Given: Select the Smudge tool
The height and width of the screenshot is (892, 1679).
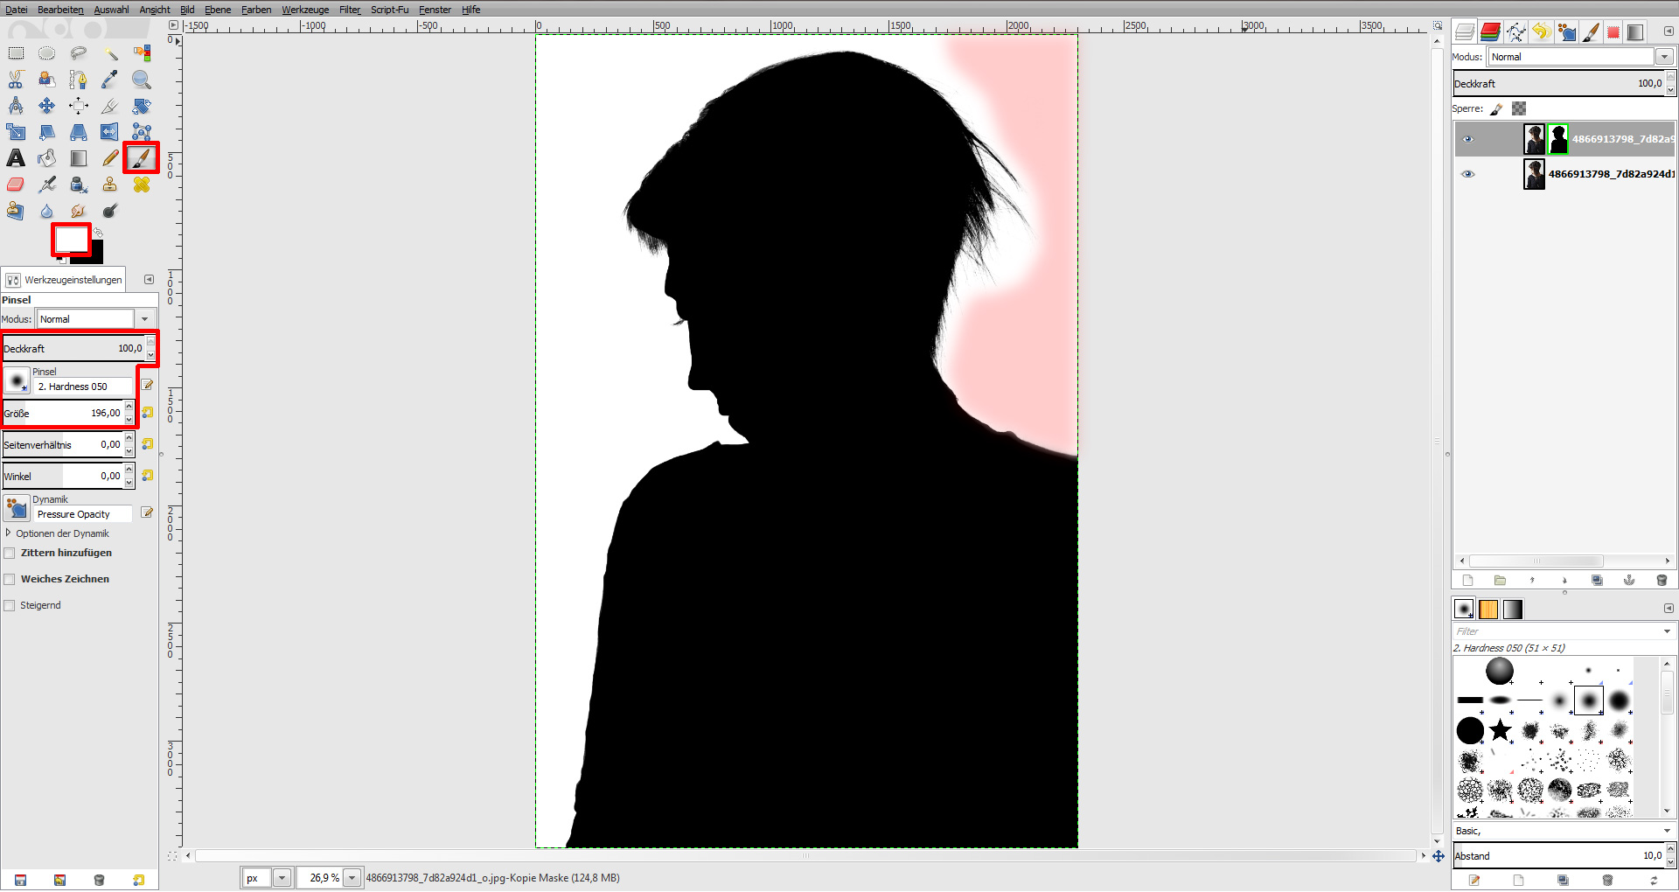Looking at the screenshot, I should (x=78, y=211).
